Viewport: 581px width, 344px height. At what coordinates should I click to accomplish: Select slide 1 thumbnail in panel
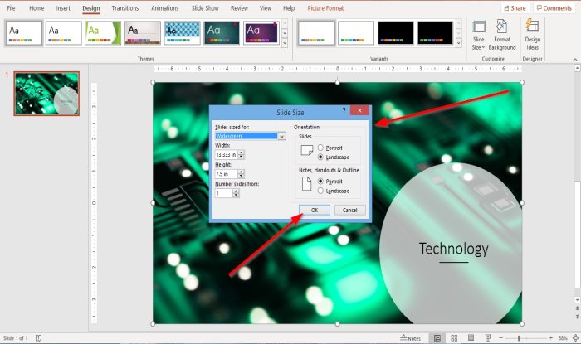[x=46, y=94]
